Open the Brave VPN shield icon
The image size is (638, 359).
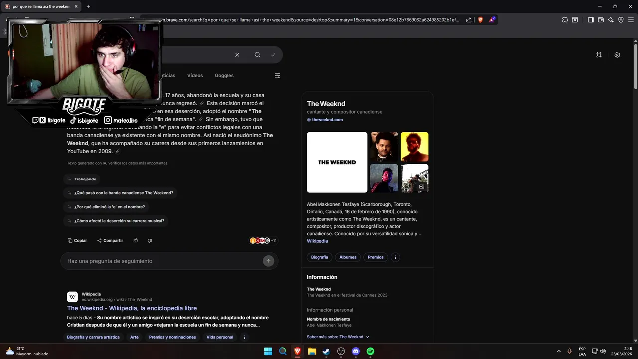[x=621, y=20]
